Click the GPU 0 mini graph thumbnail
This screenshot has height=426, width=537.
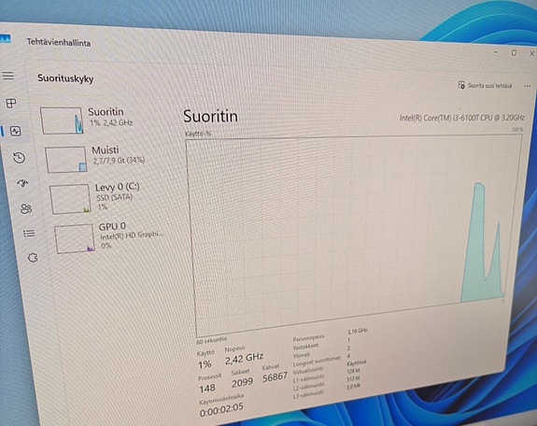tap(75, 238)
